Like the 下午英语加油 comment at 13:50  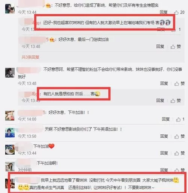click(179, 136)
